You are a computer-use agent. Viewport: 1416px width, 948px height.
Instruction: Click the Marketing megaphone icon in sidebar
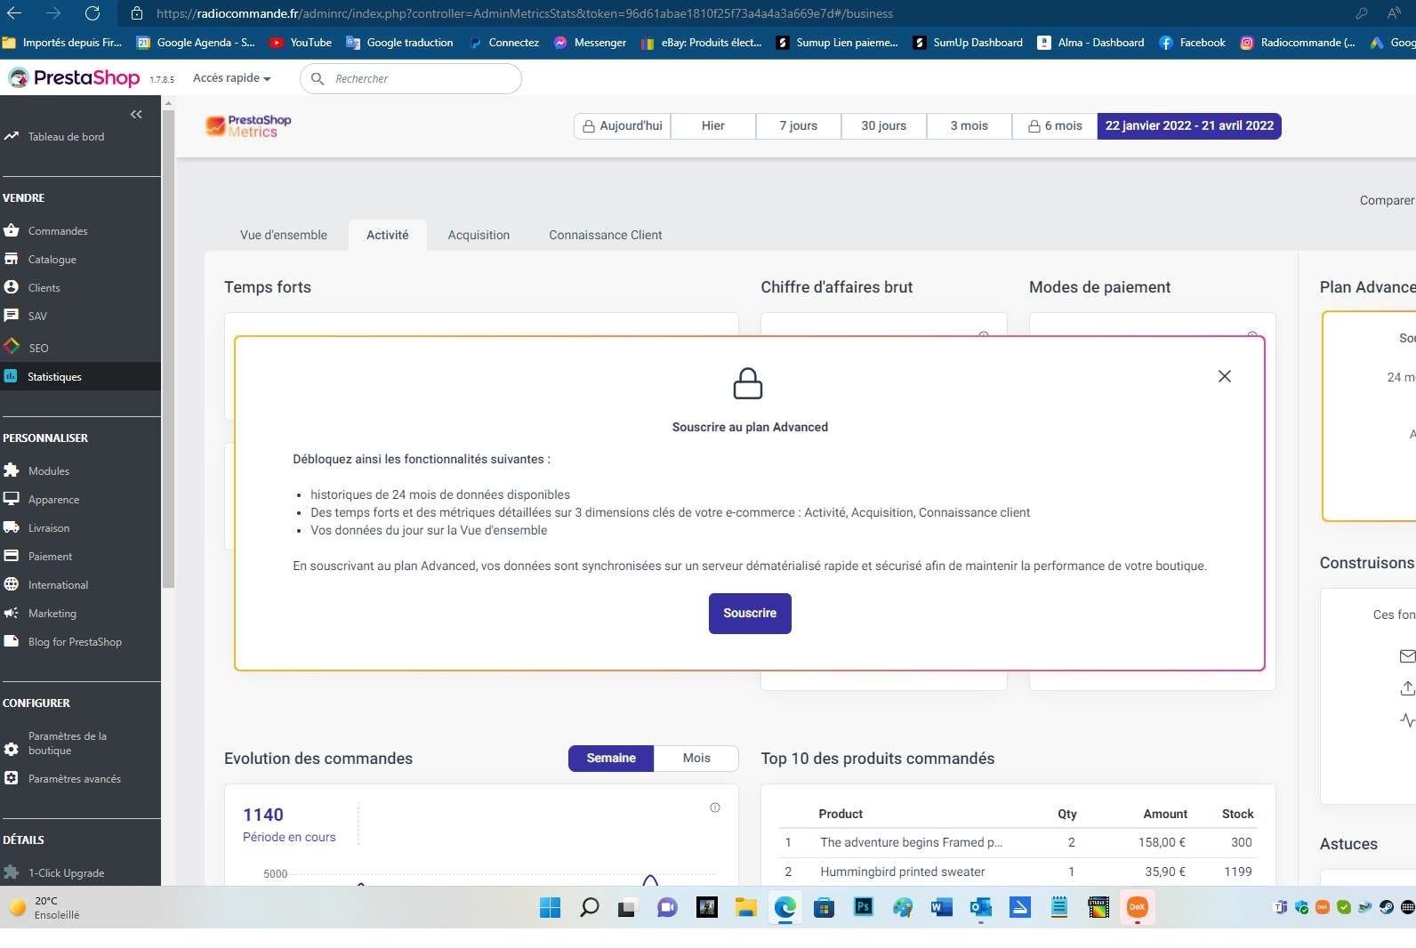(12, 613)
